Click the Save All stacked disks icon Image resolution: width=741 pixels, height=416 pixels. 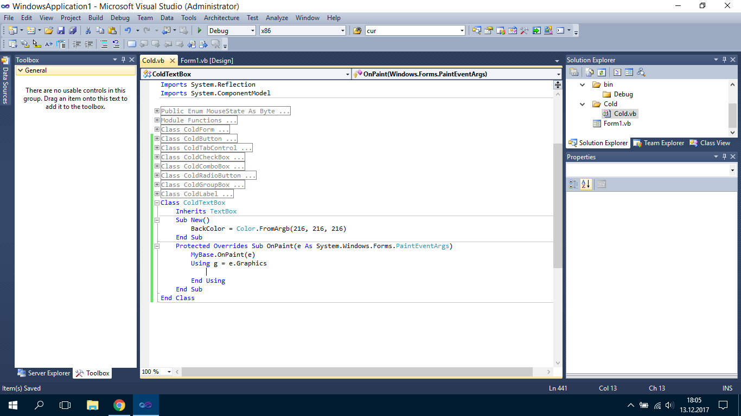coord(72,31)
